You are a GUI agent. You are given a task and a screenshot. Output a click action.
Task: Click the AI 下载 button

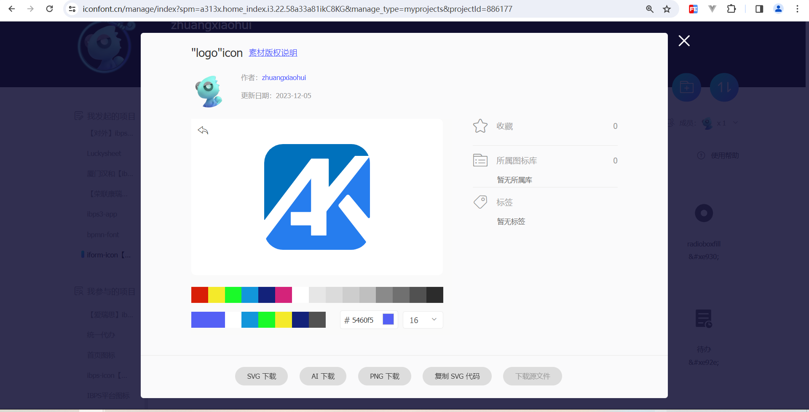pos(323,376)
